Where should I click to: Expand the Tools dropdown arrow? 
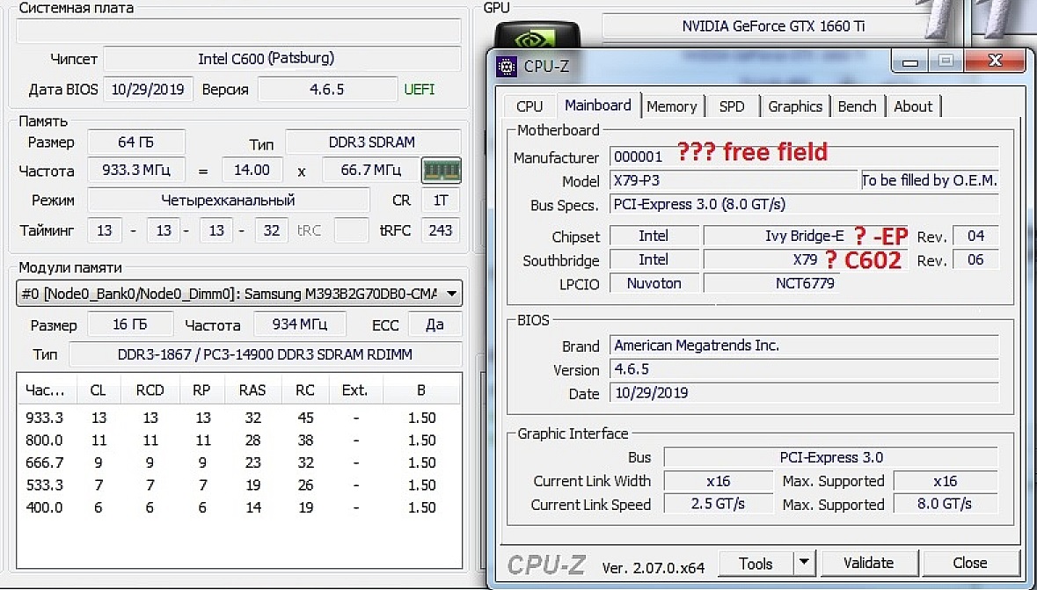pos(804,564)
